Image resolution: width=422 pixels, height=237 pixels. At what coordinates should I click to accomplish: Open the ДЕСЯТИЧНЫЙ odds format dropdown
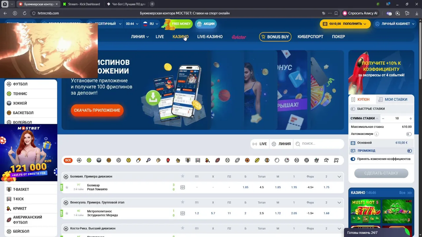pos(105,24)
